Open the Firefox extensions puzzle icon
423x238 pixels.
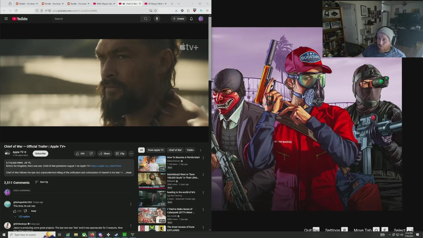coord(188,11)
